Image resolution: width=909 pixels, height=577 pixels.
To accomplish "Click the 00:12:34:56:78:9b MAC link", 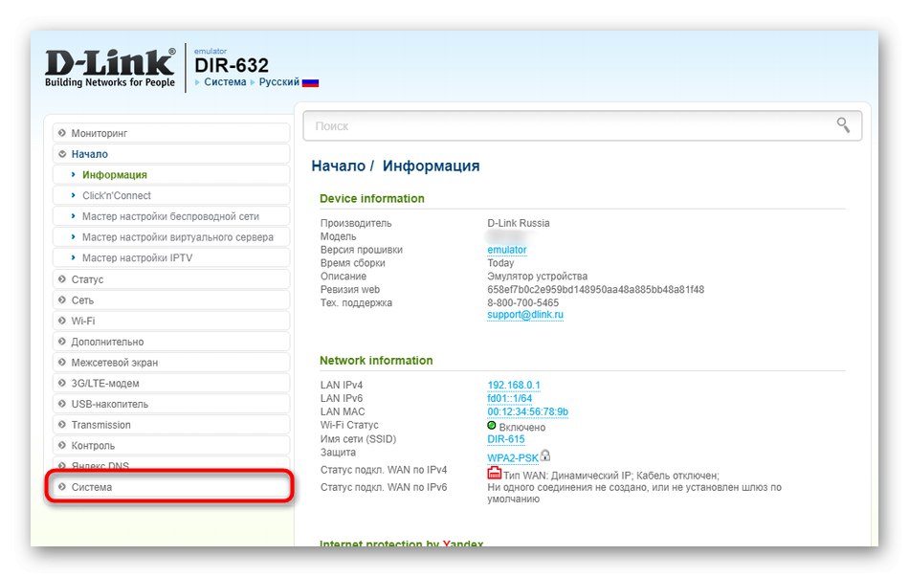I will 527,411.
